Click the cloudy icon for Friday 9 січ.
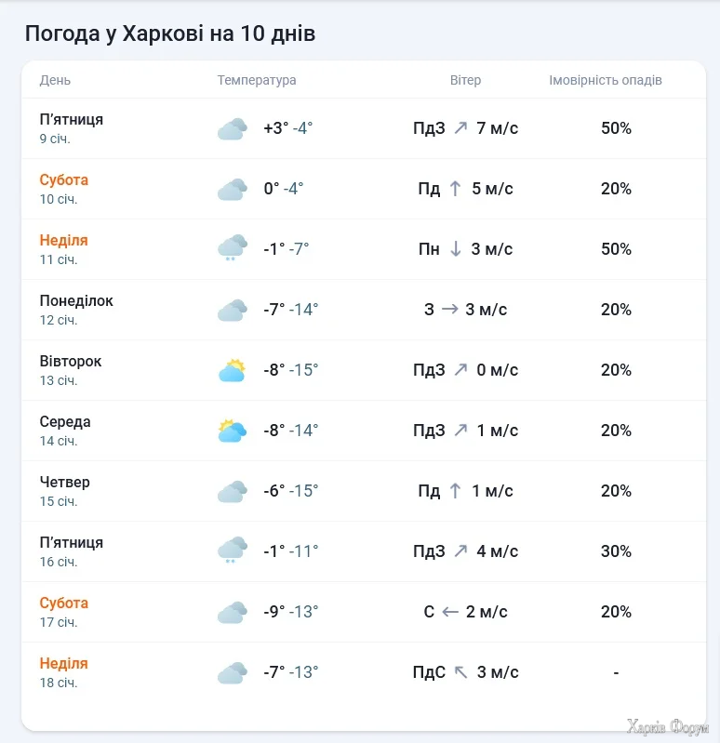 pos(232,129)
